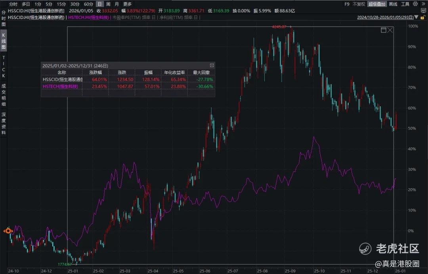Click the 画线 drawing button
428x274 pixels.
pyautogui.click(x=393, y=4)
